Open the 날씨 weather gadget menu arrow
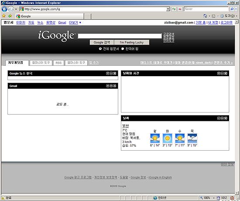 click(219, 118)
